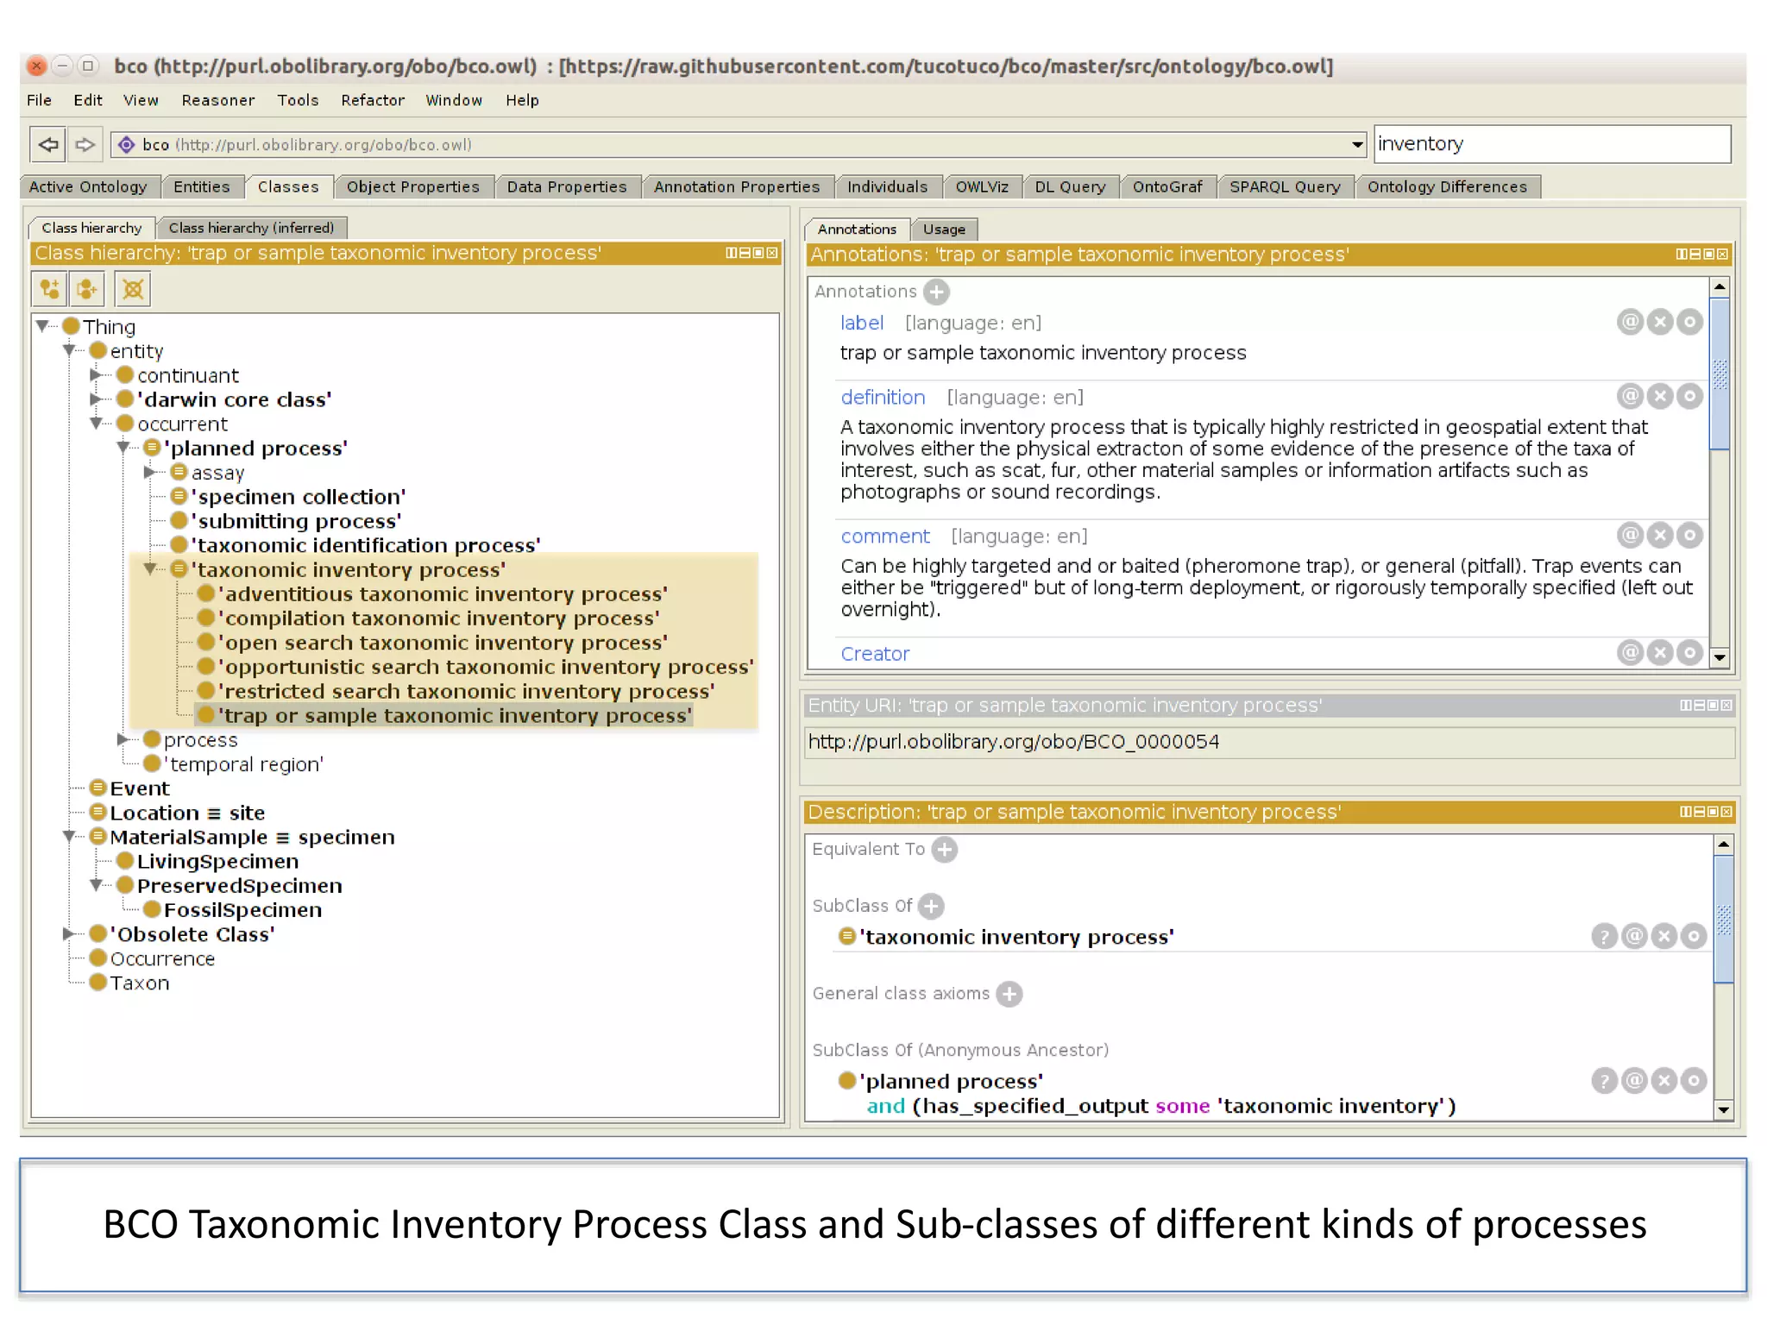Select 'taxonomic inventory process' superclass in Description
Image resolution: width=1767 pixels, height=1325 pixels.
click(1017, 937)
